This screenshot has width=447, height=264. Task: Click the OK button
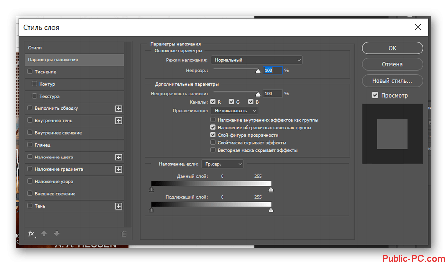392,48
